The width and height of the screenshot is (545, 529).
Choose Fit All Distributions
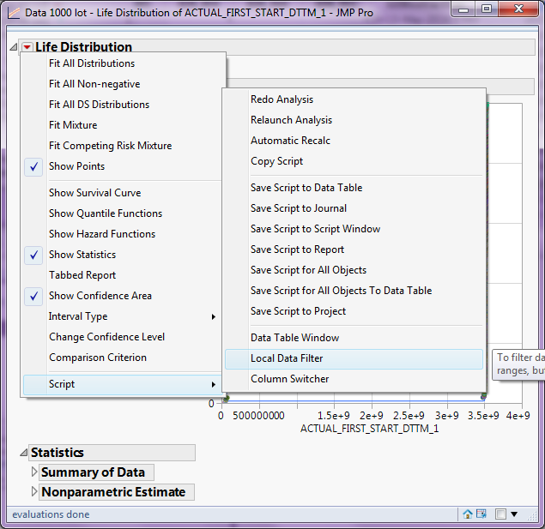pos(91,63)
